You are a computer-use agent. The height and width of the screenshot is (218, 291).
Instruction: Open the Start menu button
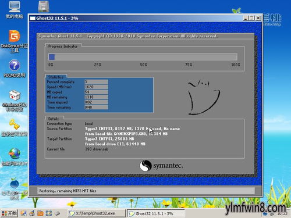[x=9, y=213]
